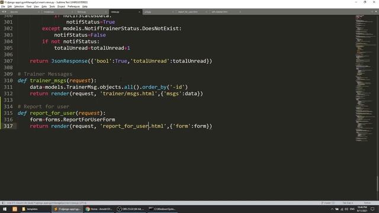Open the templates folder taskbar item

tap(36, 209)
